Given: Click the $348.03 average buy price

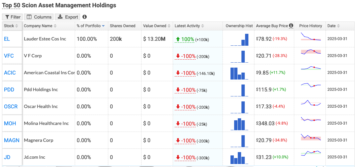Looking at the screenshot, I should click(265, 123).
